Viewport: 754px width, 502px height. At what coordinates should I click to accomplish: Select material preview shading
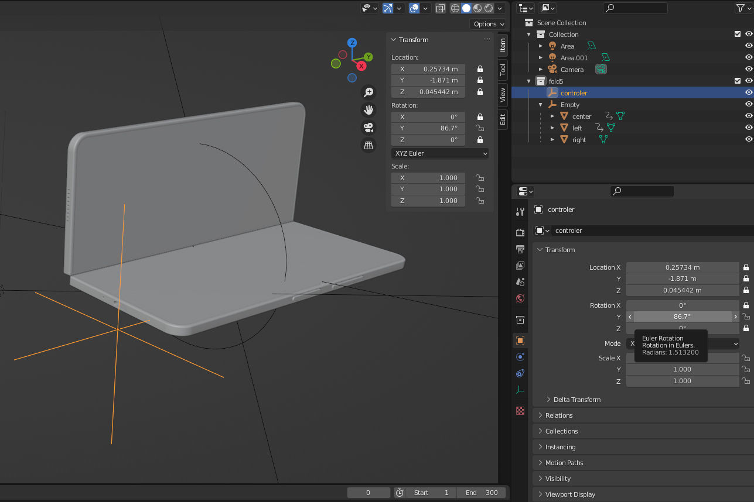477,8
